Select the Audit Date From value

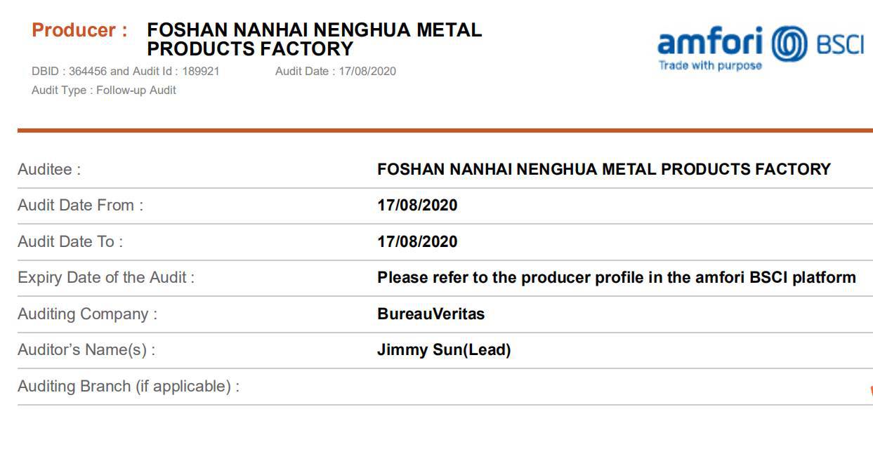click(416, 206)
